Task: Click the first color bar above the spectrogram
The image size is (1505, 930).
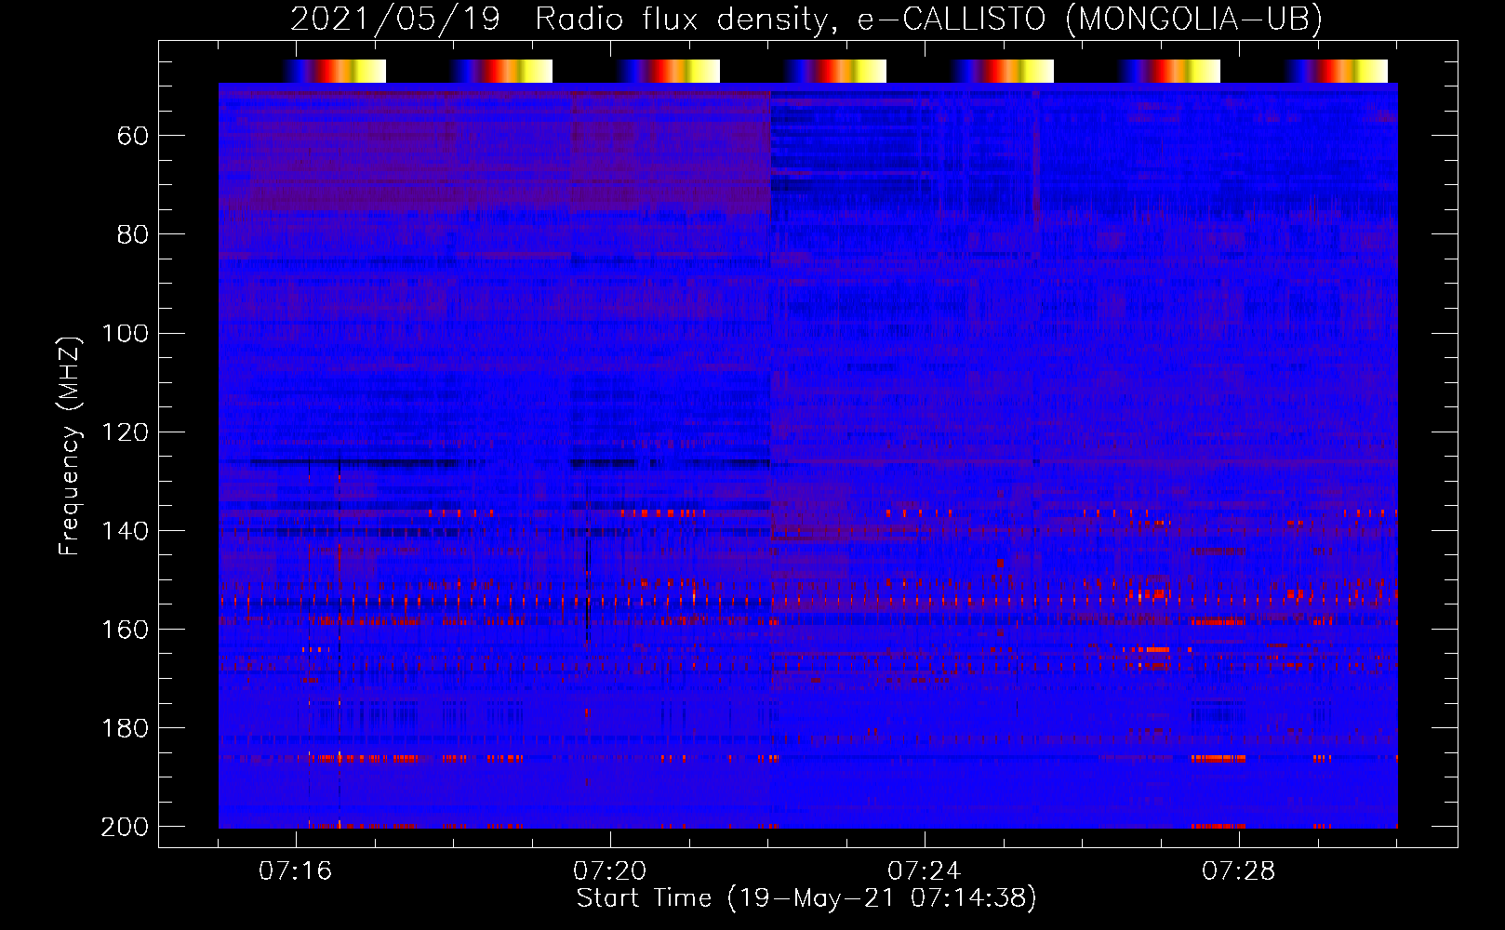Action: click(334, 71)
